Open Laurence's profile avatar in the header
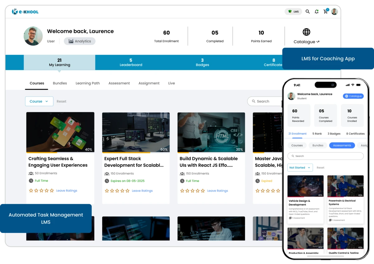The width and height of the screenshot is (374, 264). [334, 12]
